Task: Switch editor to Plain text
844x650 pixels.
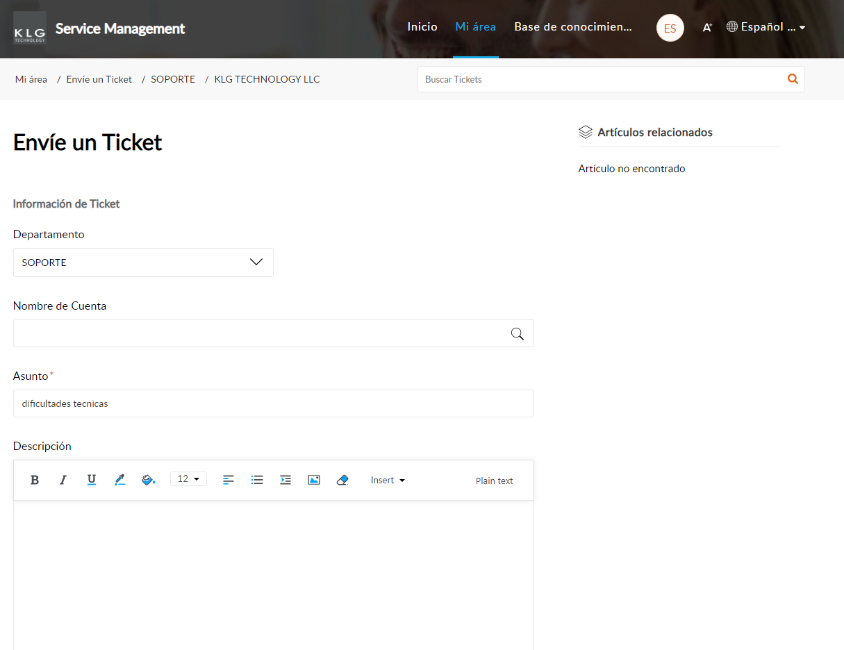Action: pyautogui.click(x=495, y=481)
